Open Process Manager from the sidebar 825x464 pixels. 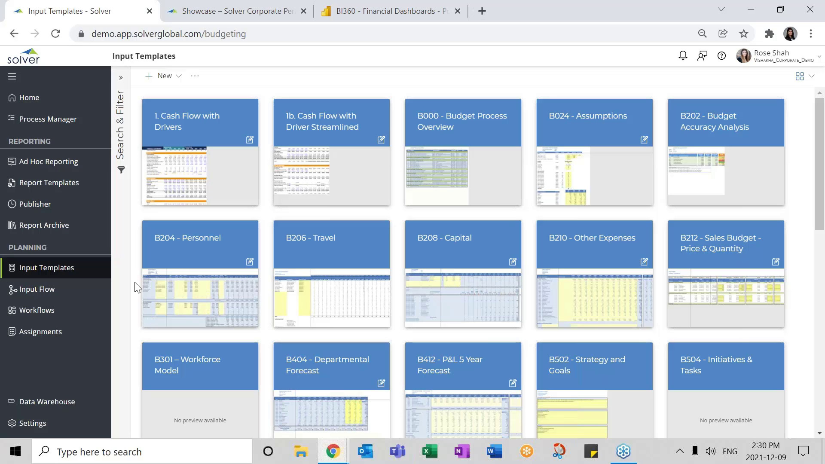[47, 119]
